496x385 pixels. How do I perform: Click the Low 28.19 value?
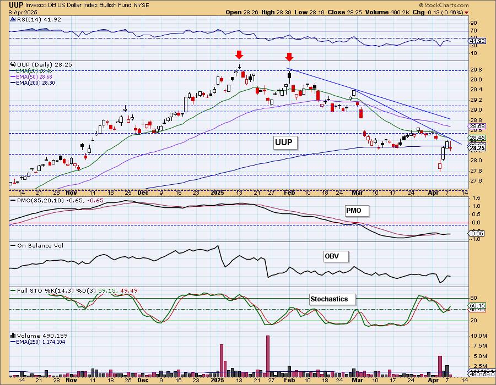[x=309, y=12]
